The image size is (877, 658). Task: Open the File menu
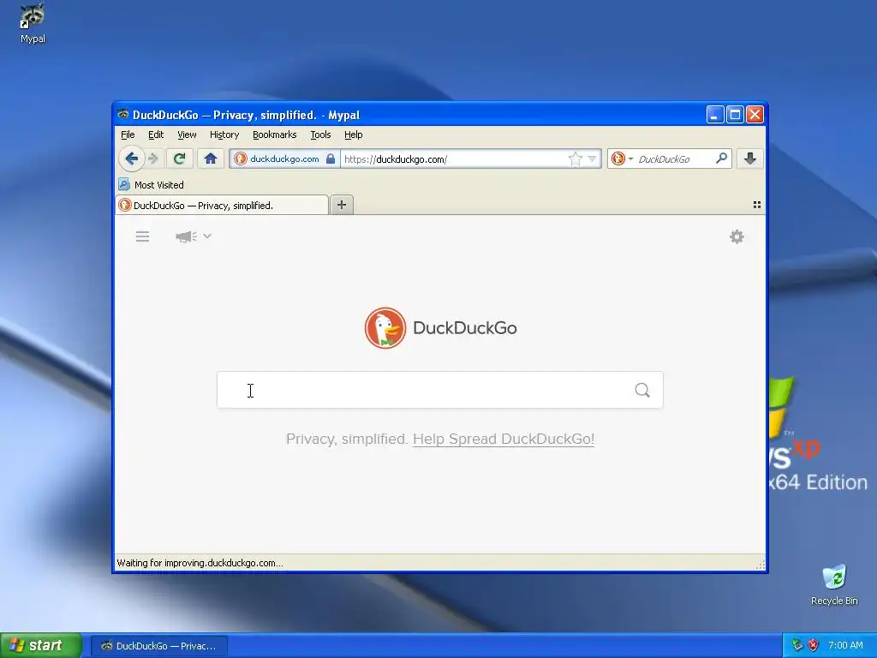pos(128,135)
